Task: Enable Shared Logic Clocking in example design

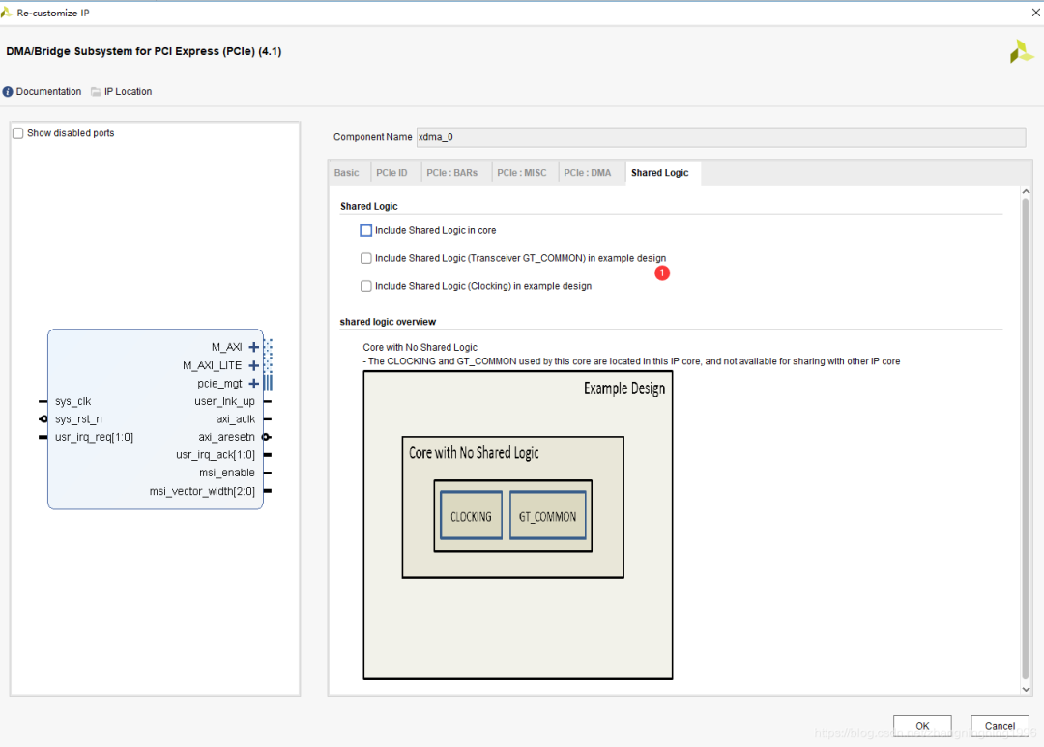Action: pyautogui.click(x=366, y=286)
